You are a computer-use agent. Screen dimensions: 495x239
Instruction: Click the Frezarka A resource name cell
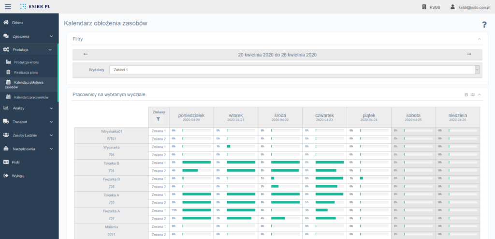pyautogui.click(x=111, y=211)
